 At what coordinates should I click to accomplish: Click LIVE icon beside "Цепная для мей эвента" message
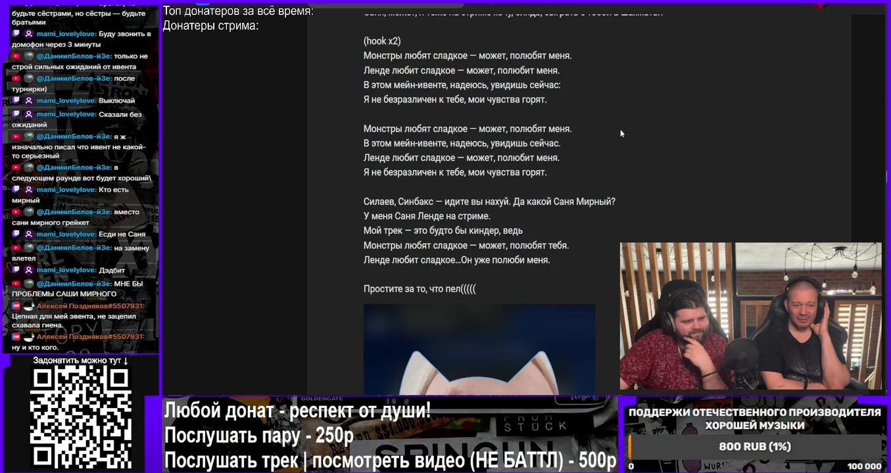pos(16,306)
